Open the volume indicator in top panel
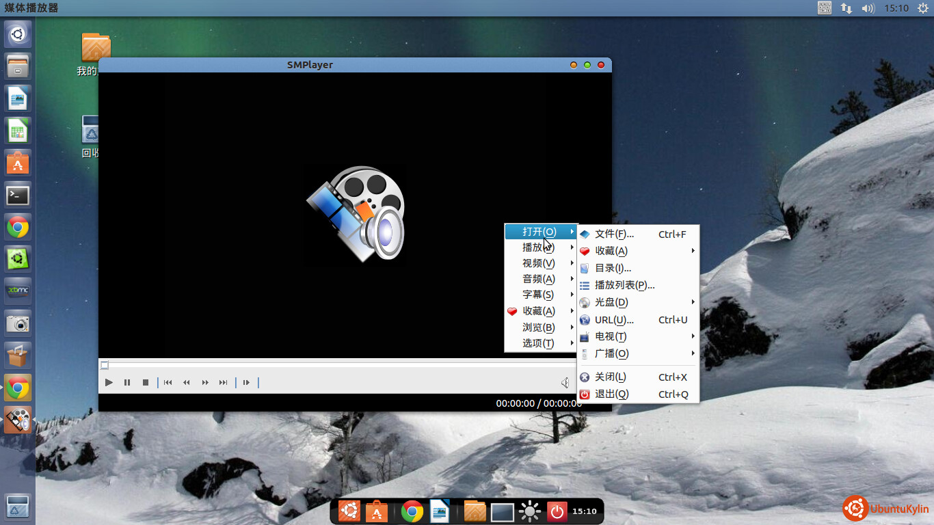Screen dimensions: 934x525 click(x=868, y=8)
